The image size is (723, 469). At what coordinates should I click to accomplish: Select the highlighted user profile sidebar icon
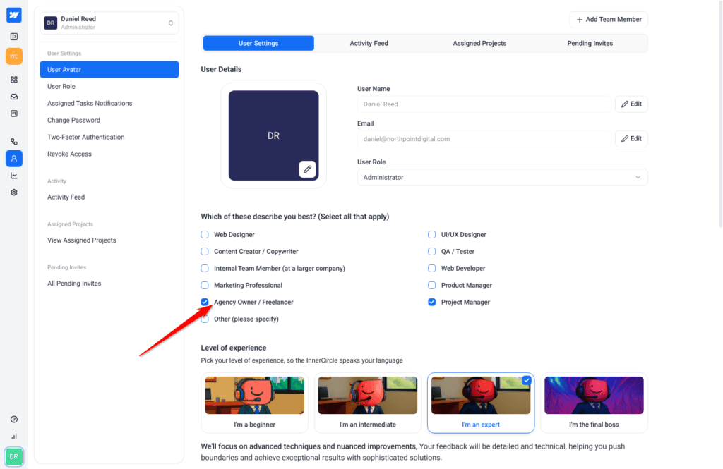pyautogui.click(x=14, y=159)
